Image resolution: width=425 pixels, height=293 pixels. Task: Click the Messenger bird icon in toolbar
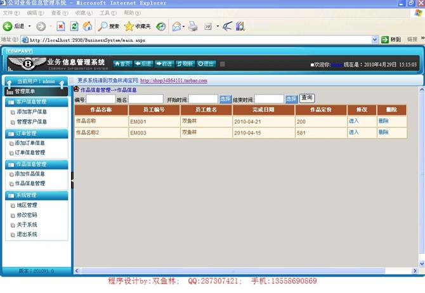(227, 26)
